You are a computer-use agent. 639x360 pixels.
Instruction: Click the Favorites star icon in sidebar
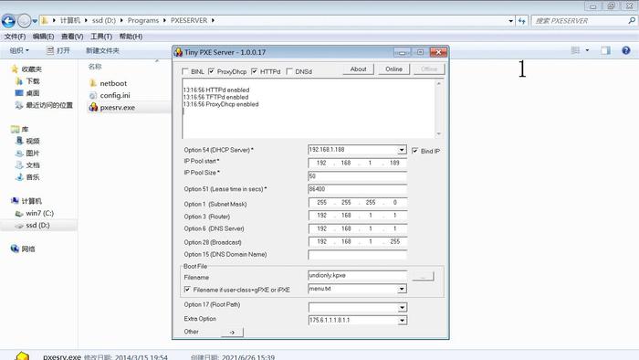pyautogui.click(x=16, y=69)
